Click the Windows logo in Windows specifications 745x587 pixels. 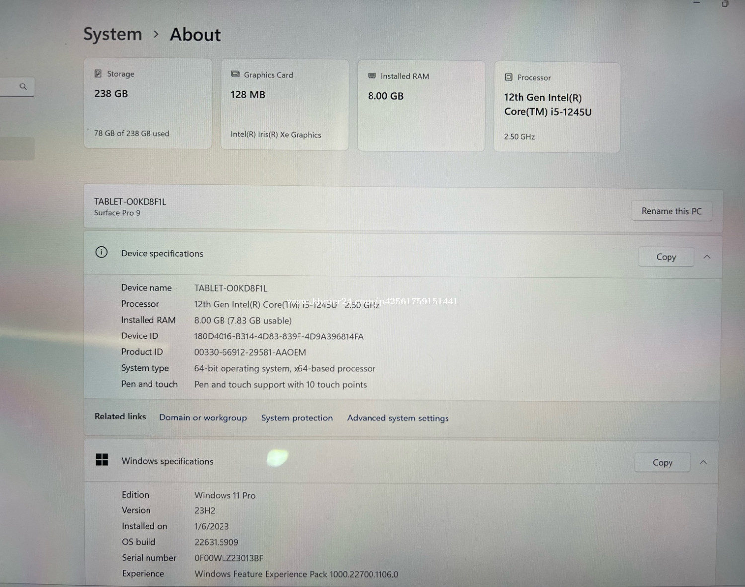(x=102, y=460)
